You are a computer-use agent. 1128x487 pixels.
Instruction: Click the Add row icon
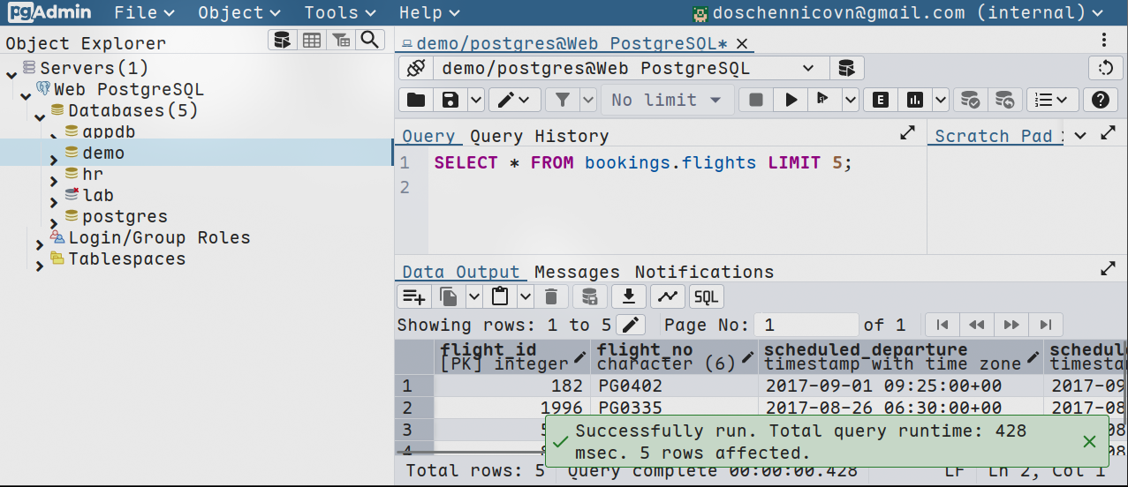click(413, 296)
